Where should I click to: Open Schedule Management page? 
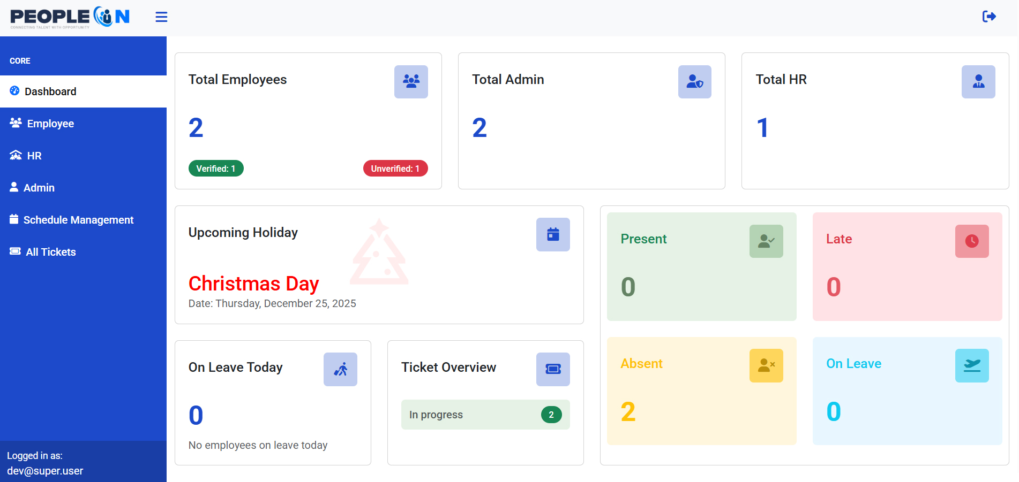point(78,220)
